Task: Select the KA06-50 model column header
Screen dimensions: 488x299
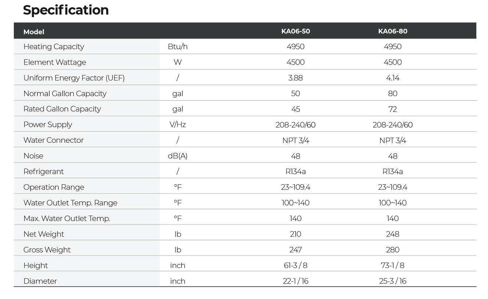Action: (295, 31)
